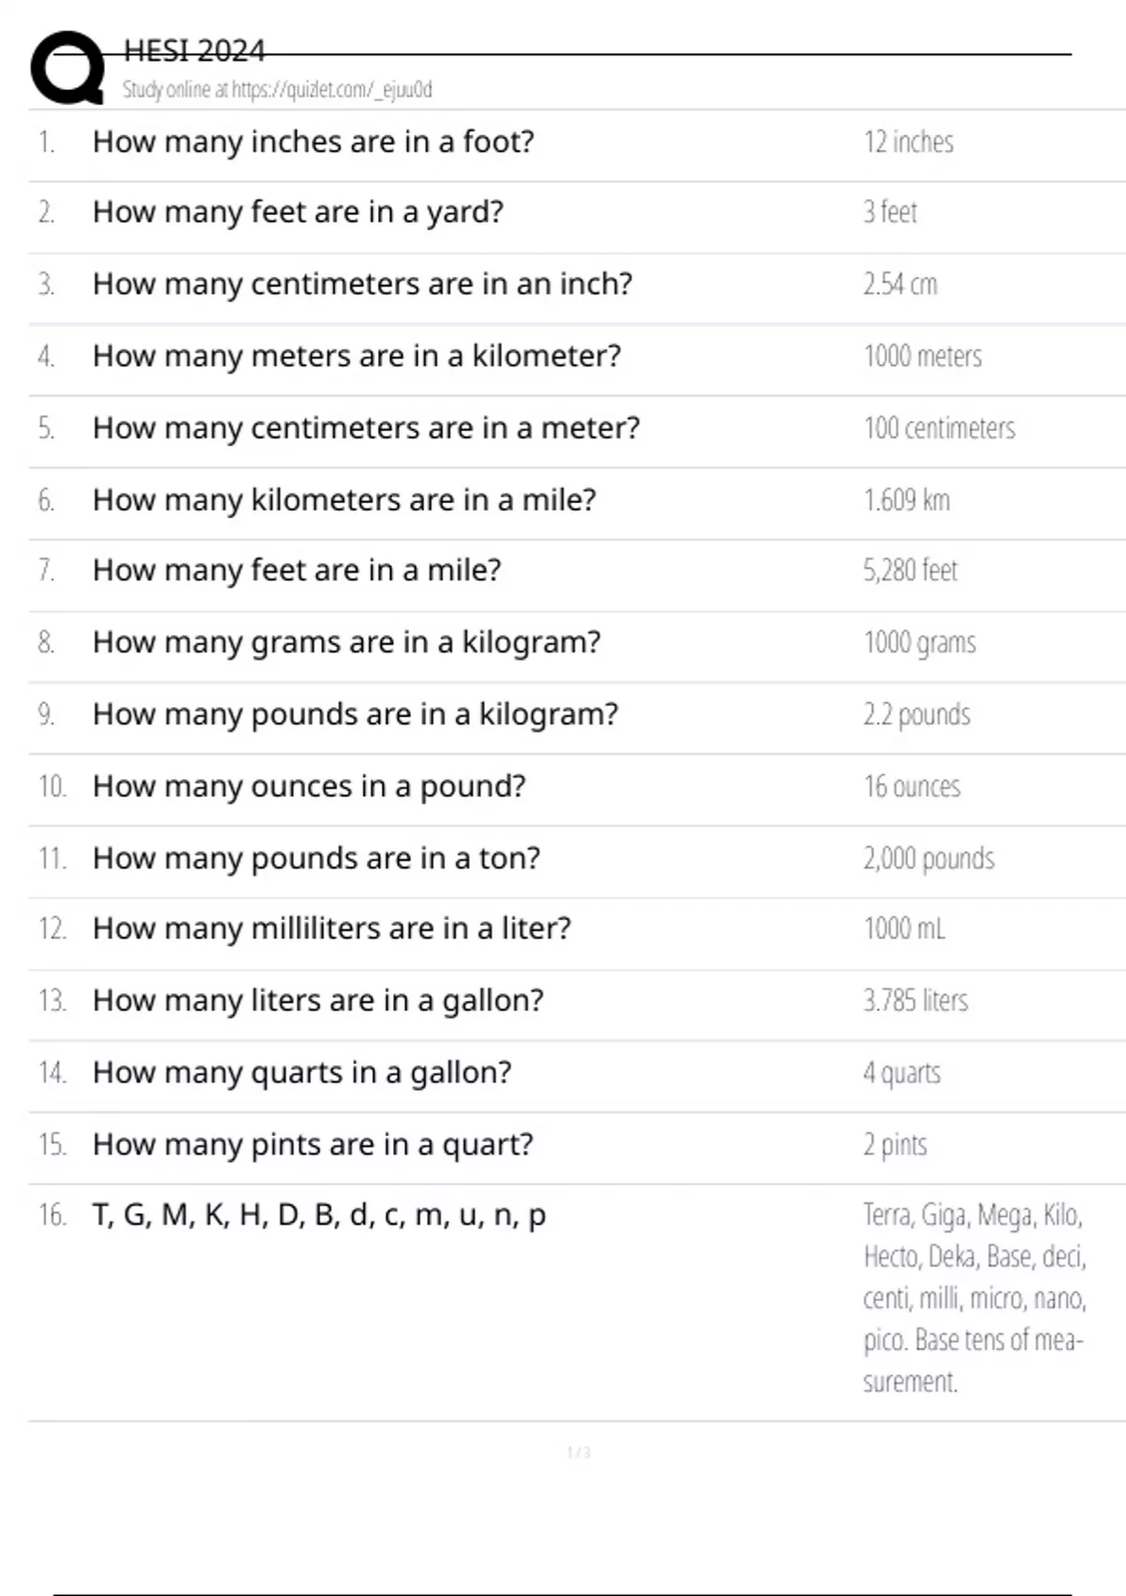Click the answer '3 feet'
This screenshot has height=1596, width=1126.
coord(890,212)
